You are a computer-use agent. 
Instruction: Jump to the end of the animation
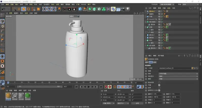pyautogui.click(x=101, y=87)
